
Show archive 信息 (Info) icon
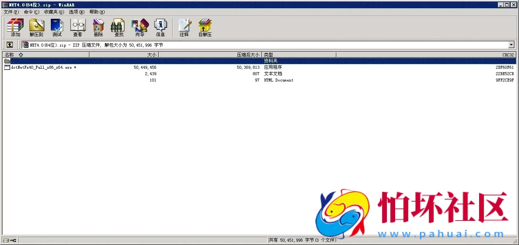[160, 27]
